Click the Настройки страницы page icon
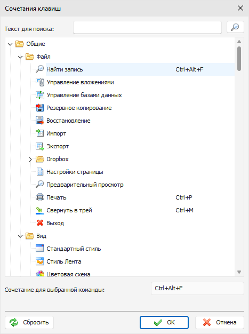The height and width of the screenshot is (334, 249). [x=40, y=172]
